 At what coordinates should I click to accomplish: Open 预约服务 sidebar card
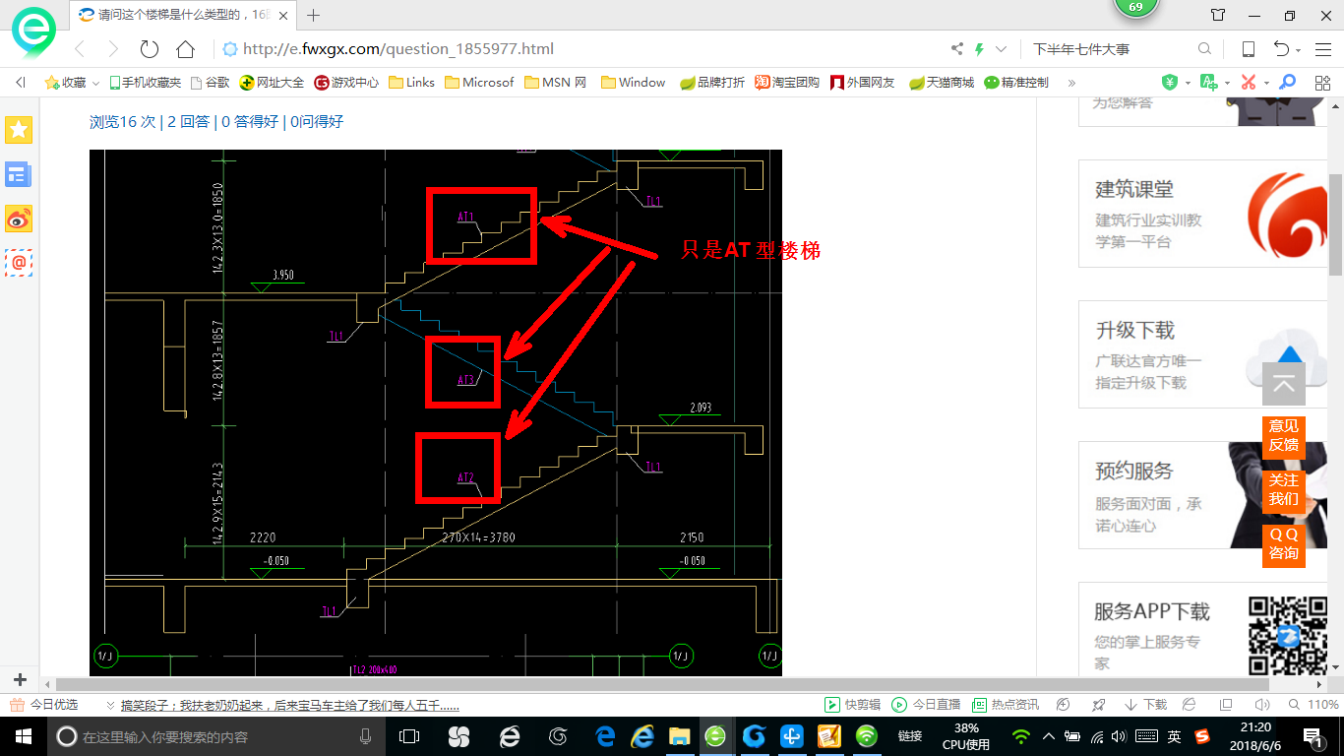coord(1205,495)
